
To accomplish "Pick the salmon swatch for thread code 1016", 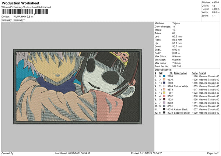I will click(x=164, y=96).
